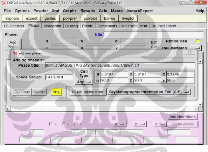Switch to the Phase tab
Image resolution: width=208 pixels, height=152 pixels.
tap(34, 26)
